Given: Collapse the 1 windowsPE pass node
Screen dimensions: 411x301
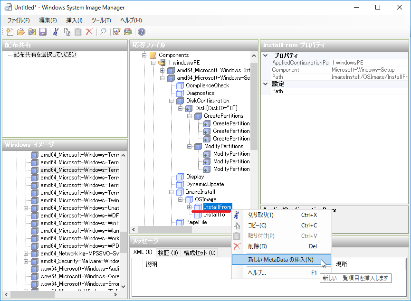Looking at the screenshot, I should 153,63.
